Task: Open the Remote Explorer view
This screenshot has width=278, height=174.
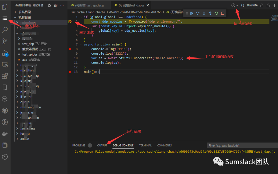Action: click(x=5, y=65)
